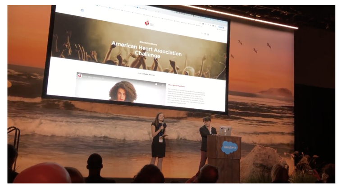Click the channel logo on the video player

pos(80,76)
